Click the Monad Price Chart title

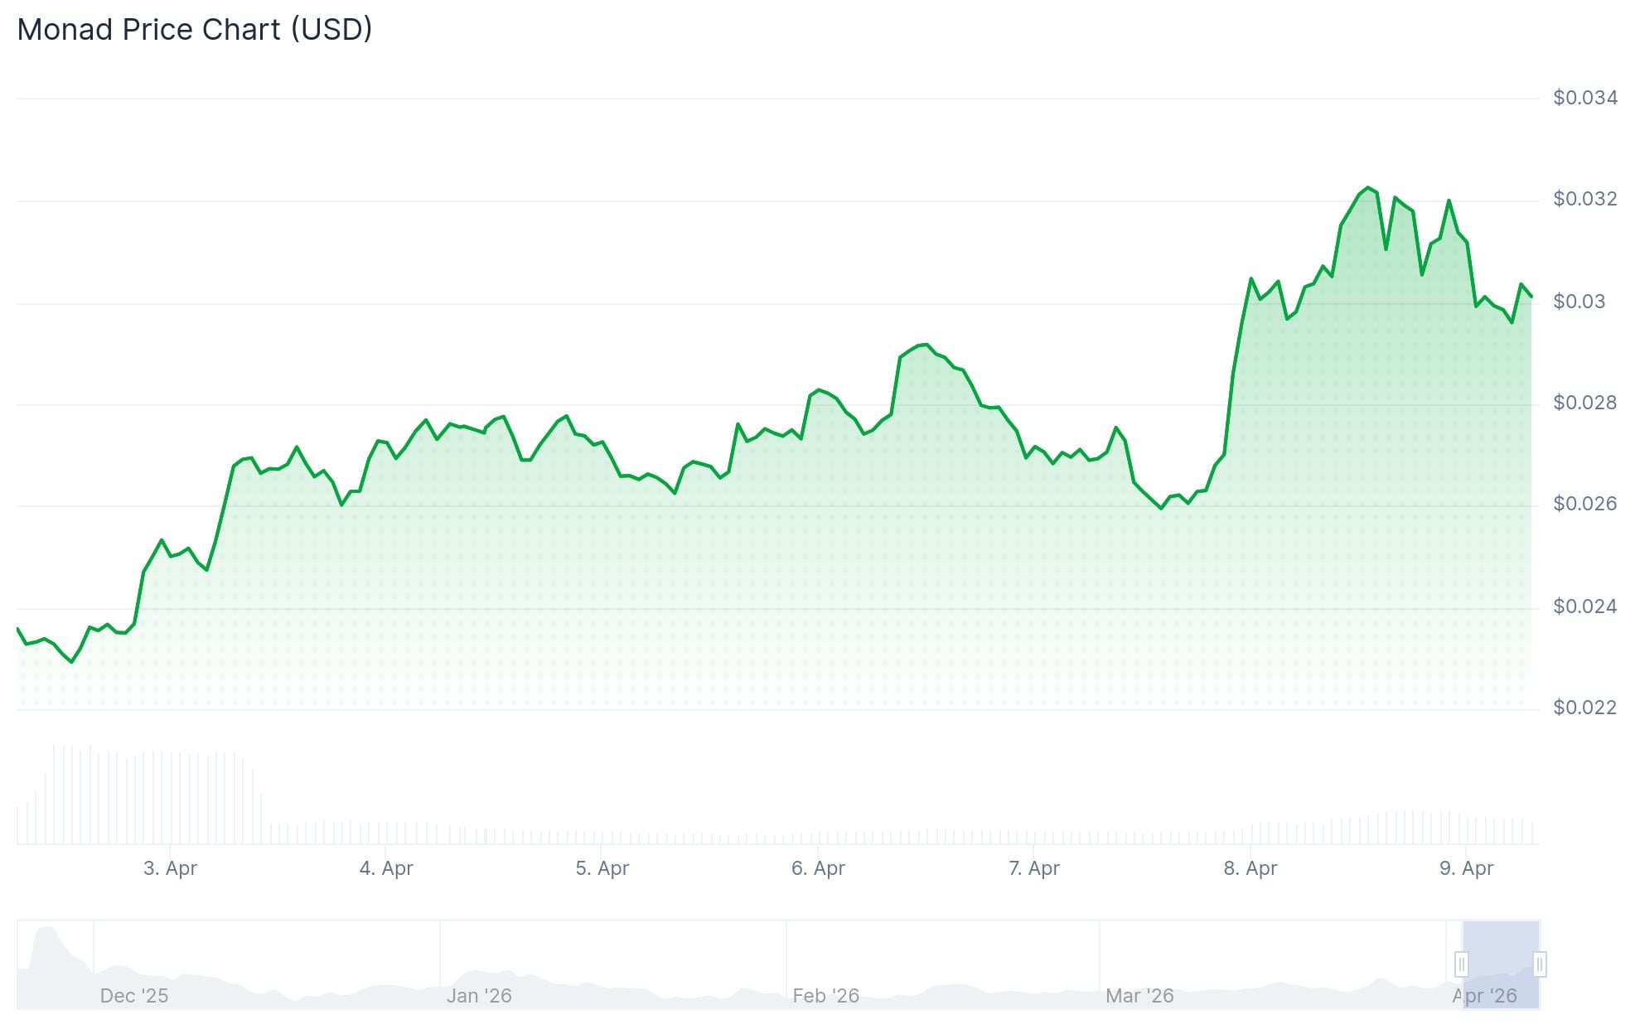coord(196,29)
